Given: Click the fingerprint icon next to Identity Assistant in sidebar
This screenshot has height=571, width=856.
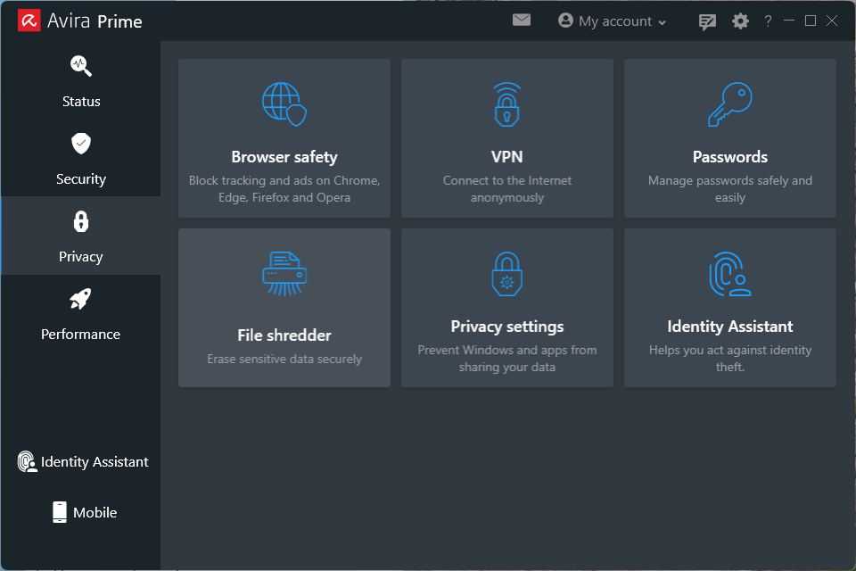Looking at the screenshot, I should click(27, 462).
